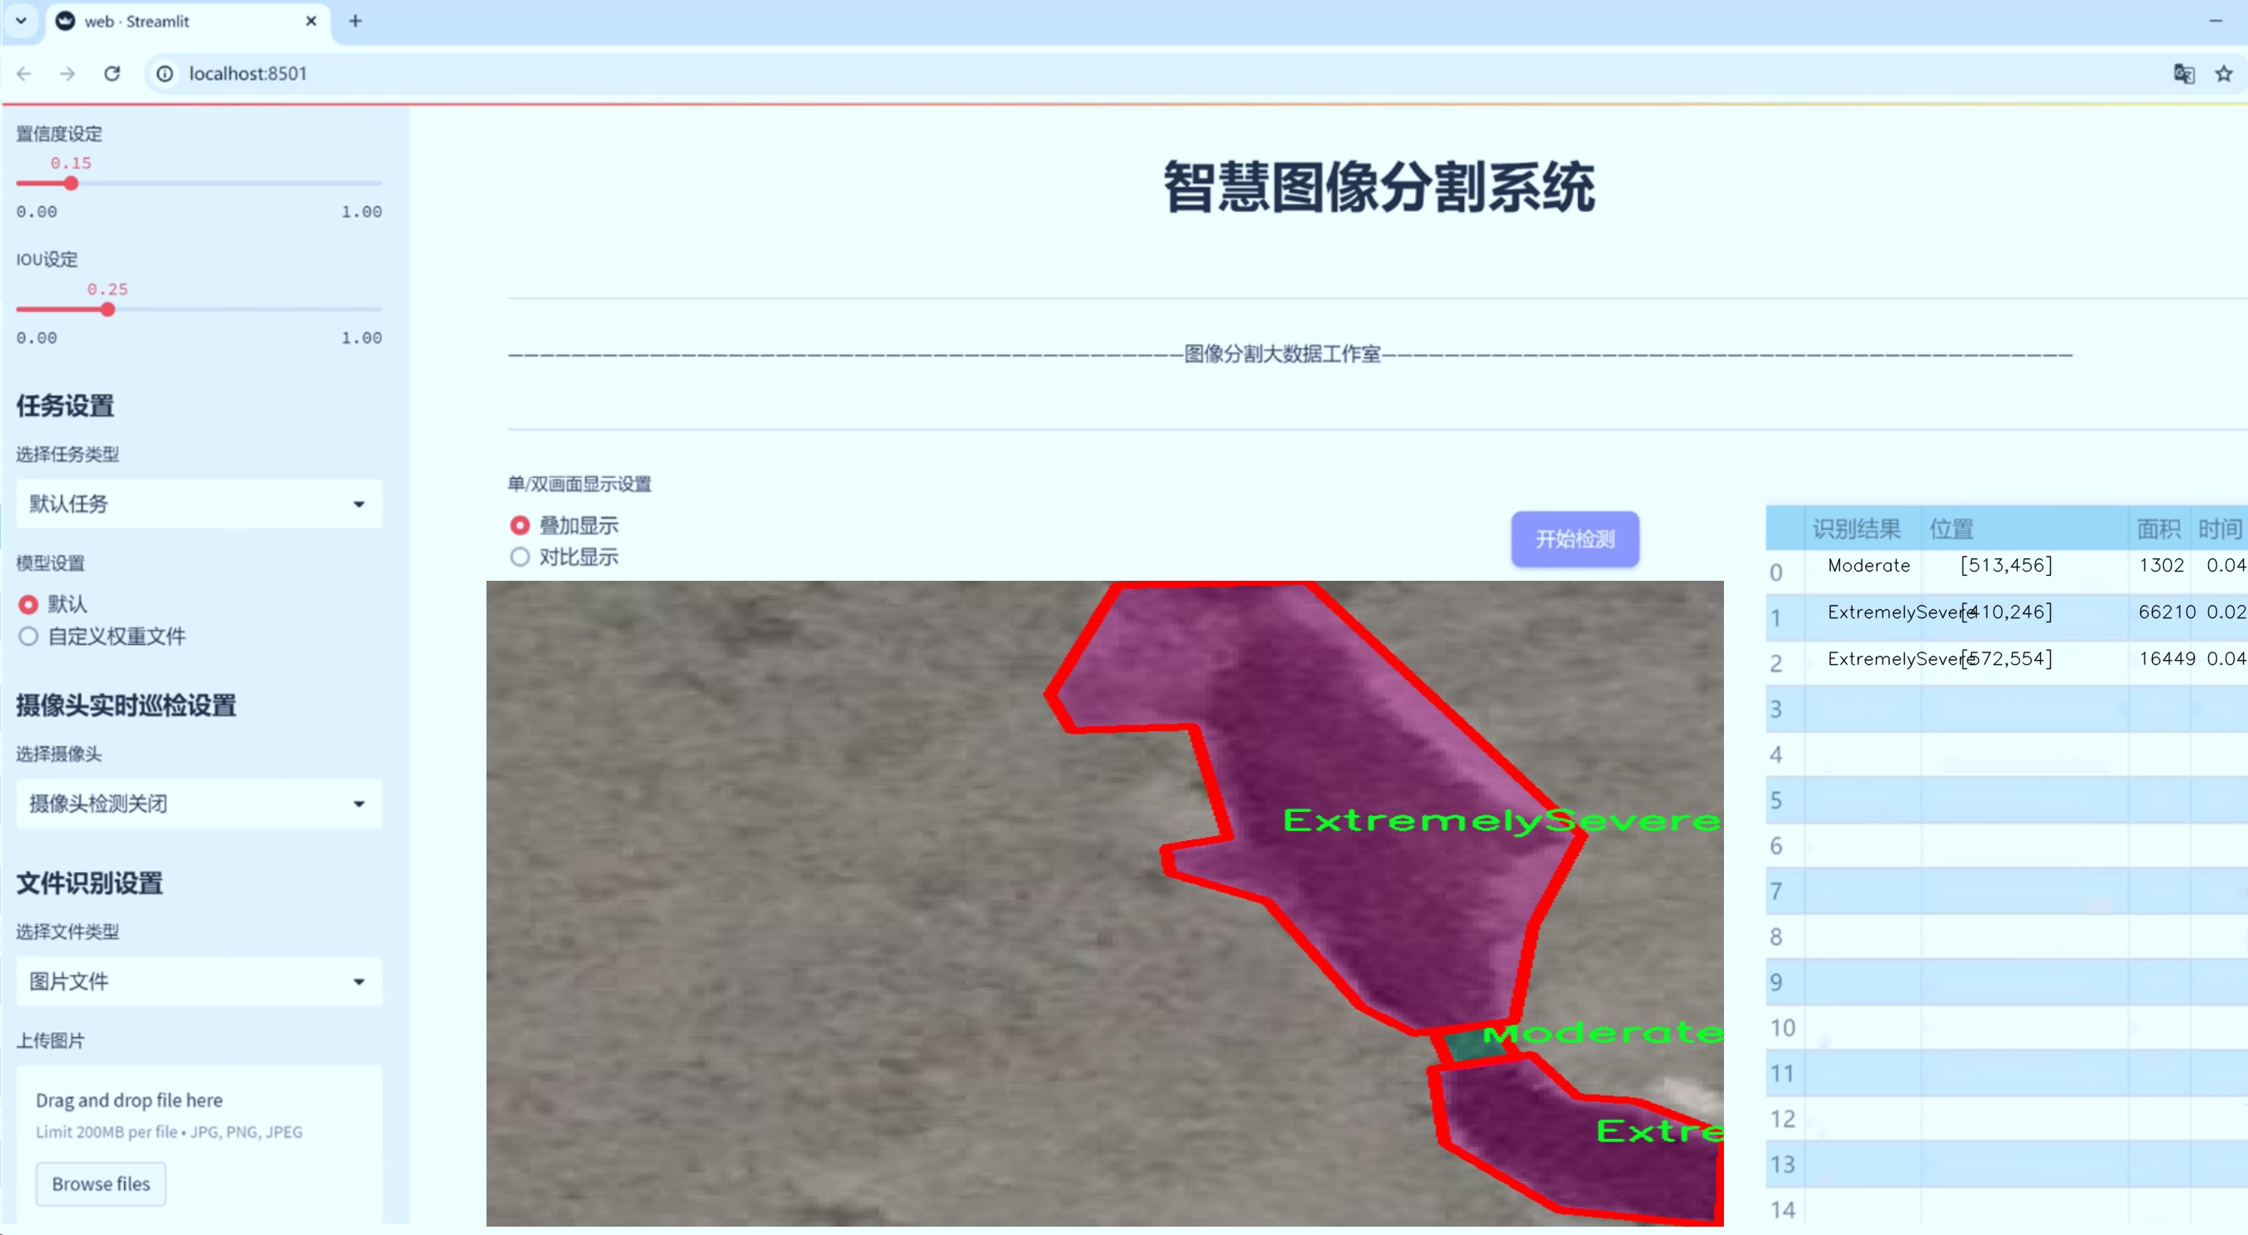
Task: Click the browser forward arrow icon
Action: click(68, 73)
